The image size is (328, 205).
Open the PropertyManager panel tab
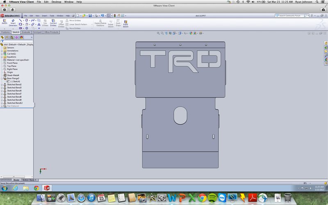[7, 37]
